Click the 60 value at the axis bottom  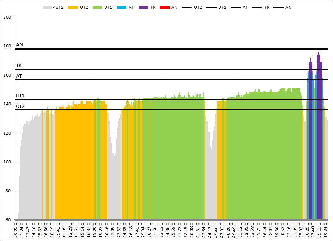(8, 220)
